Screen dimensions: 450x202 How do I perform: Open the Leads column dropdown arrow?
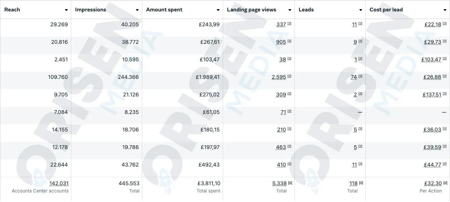pos(361,10)
